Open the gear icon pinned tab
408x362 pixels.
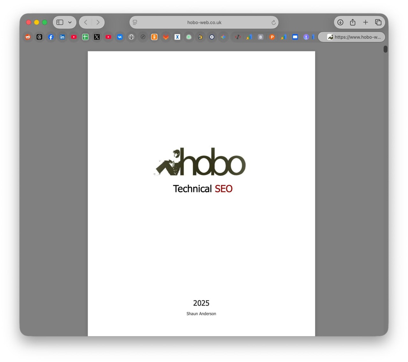(x=212, y=37)
